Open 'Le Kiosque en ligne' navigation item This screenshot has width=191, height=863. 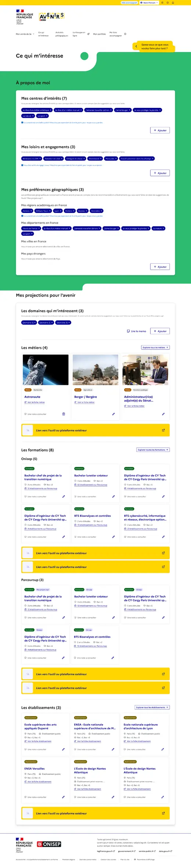(81, 34)
